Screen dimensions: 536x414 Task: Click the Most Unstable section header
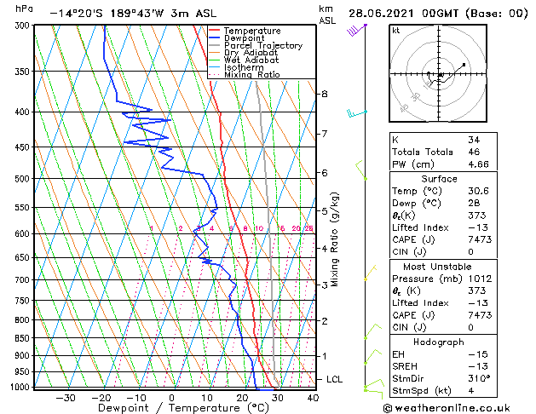[x=440, y=266]
